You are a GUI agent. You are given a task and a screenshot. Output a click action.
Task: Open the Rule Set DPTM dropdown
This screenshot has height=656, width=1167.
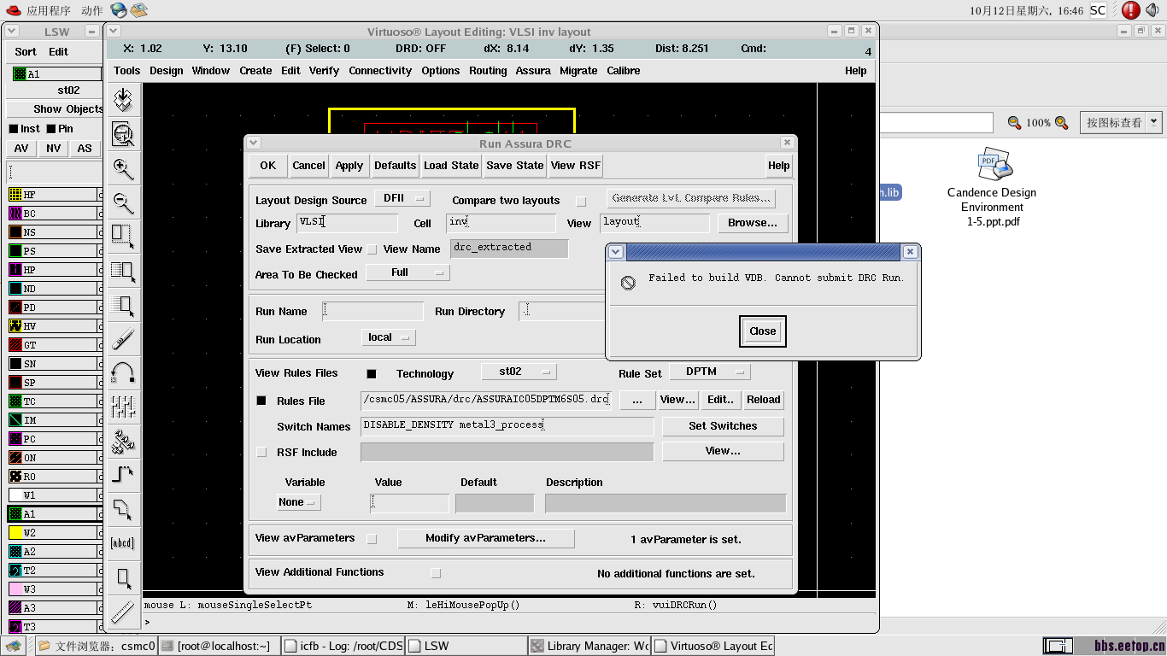pyautogui.click(x=708, y=372)
